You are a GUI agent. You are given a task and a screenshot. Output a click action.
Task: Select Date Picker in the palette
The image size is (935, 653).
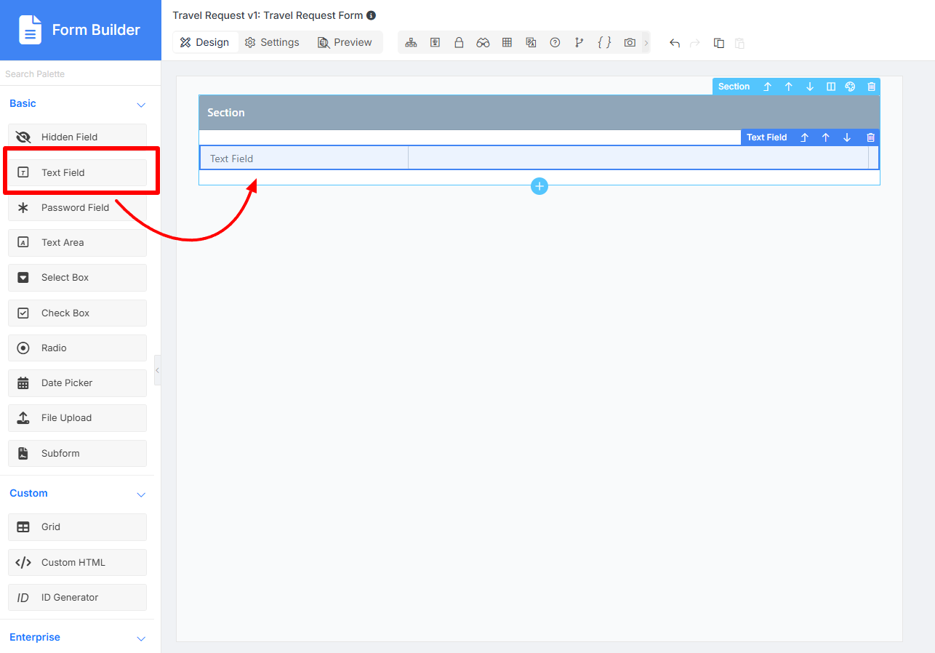77,382
